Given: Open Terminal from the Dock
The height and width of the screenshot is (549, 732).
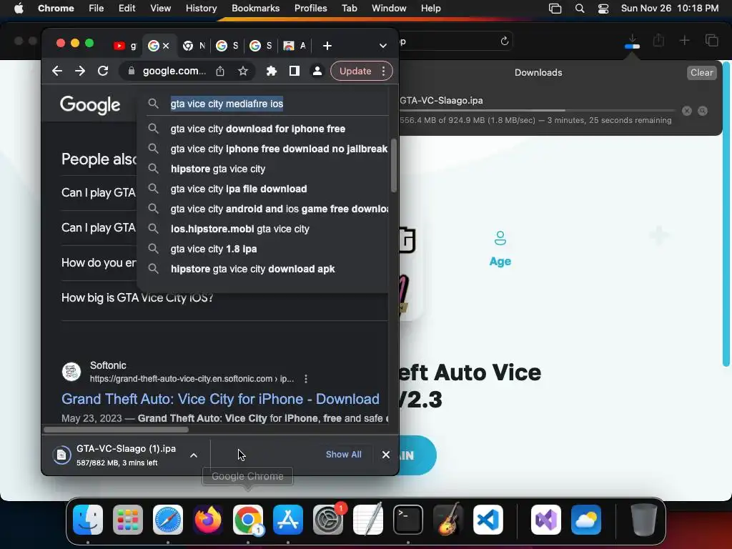Looking at the screenshot, I should click(x=408, y=520).
